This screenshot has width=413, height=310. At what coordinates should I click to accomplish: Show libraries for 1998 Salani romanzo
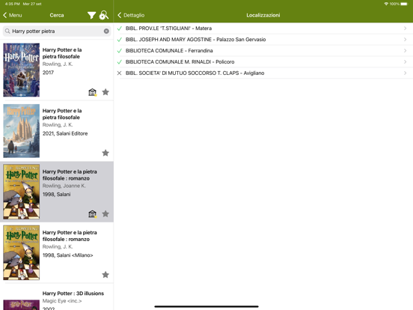(93, 214)
